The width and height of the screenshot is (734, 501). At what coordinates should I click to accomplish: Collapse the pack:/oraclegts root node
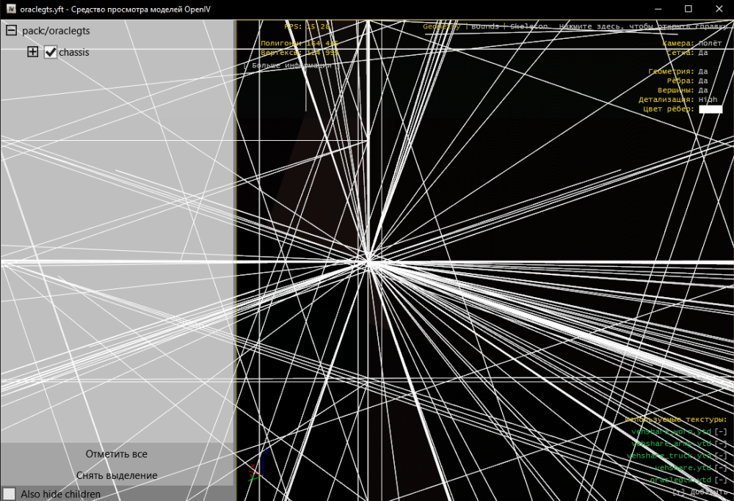coord(11,31)
